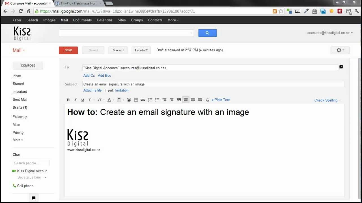Viewport: 362px width, 203px height.
Task: Open the settings gear menu
Action: (x=340, y=50)
